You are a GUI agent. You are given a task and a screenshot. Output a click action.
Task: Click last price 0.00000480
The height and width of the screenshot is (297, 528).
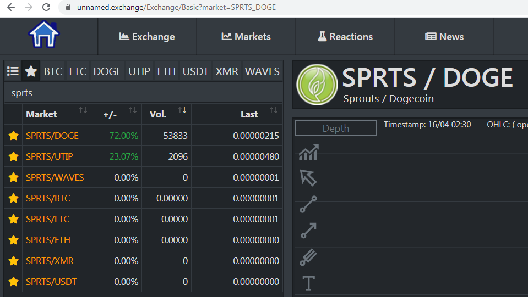coord(256,156)
